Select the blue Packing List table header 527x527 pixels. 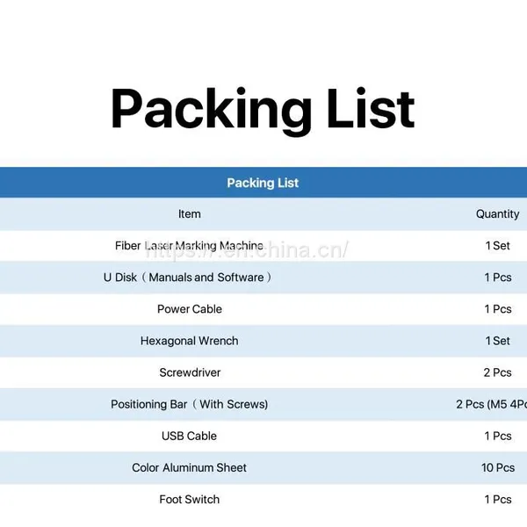point(263,183)
